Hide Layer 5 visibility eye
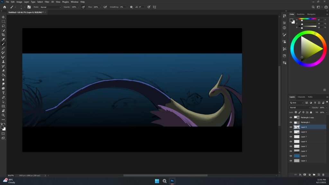Viewport: 329px width, 185px height. click(x=291, y=156)
